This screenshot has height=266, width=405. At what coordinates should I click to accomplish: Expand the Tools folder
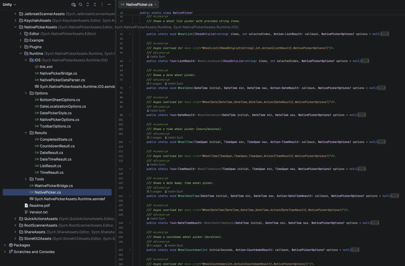26,179
